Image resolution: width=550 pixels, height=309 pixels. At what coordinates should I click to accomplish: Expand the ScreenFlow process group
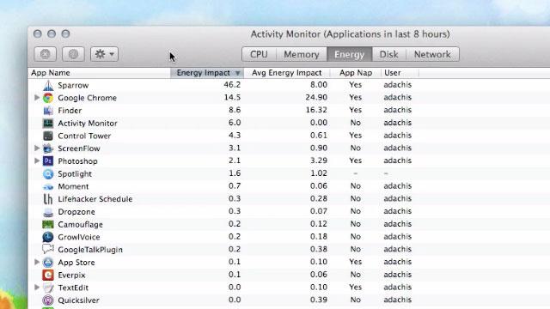pos(37,148)
